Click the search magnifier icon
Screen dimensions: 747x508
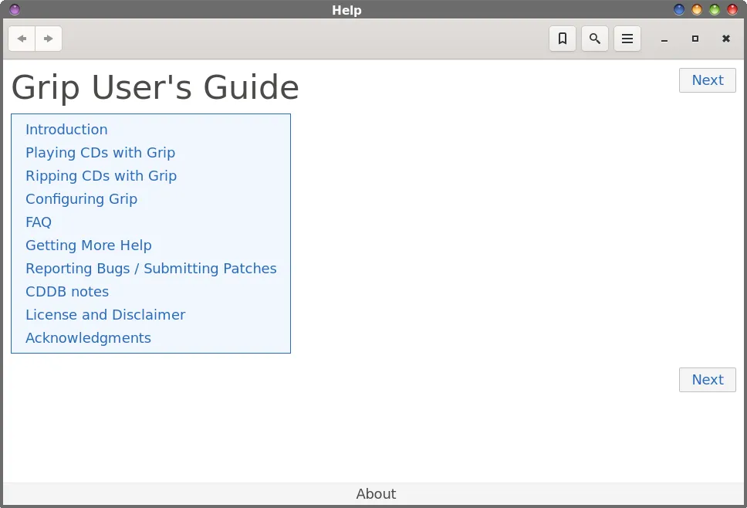[595, 39]
